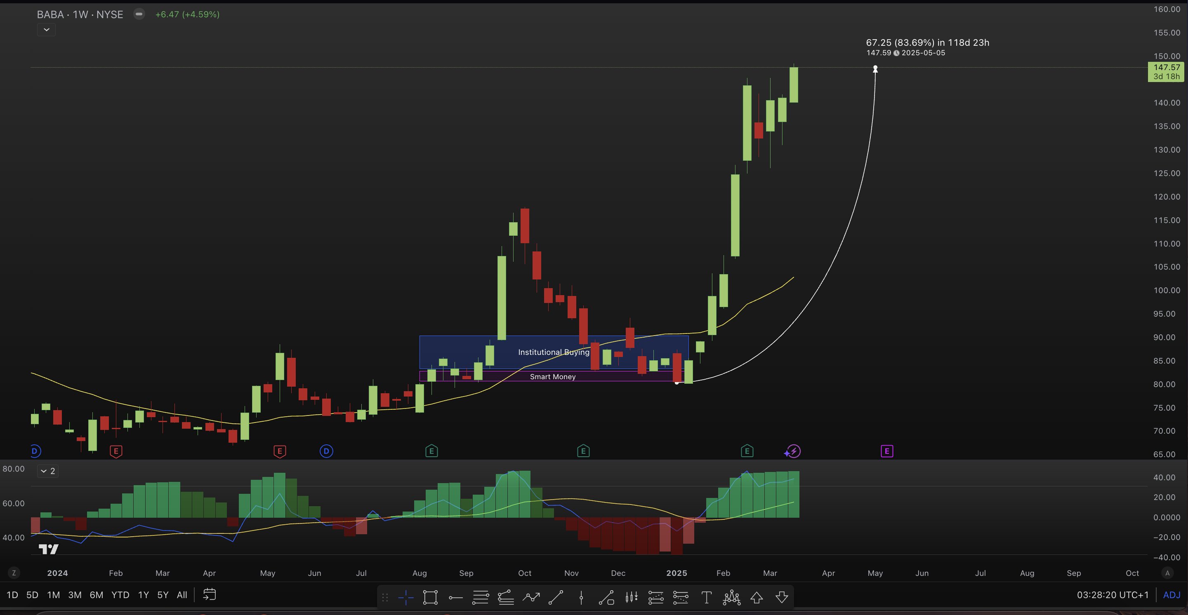Toggle ADJ adjusted price data
Viewport: 1188px width, 615px height.
(x=1172, y=595)
